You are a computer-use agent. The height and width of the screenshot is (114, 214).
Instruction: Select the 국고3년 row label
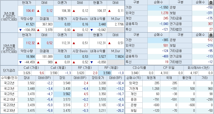click(x=9, y=89)
